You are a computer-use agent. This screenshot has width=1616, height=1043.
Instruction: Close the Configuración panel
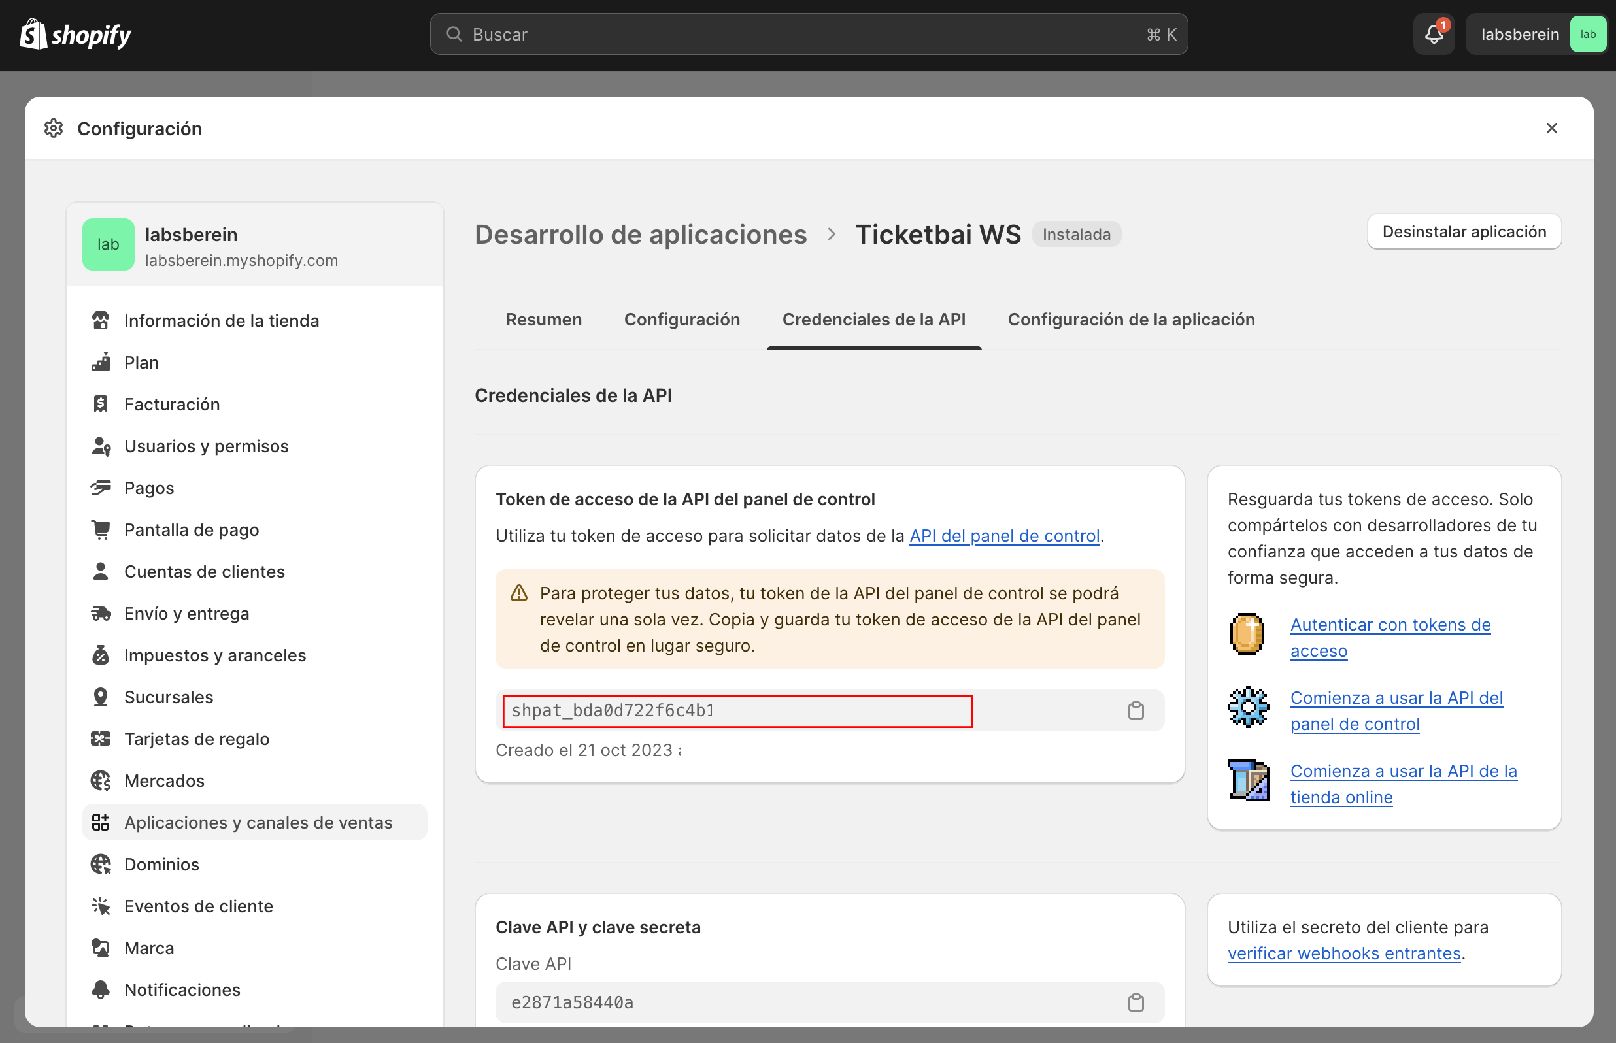click(x=1551, y=129)
